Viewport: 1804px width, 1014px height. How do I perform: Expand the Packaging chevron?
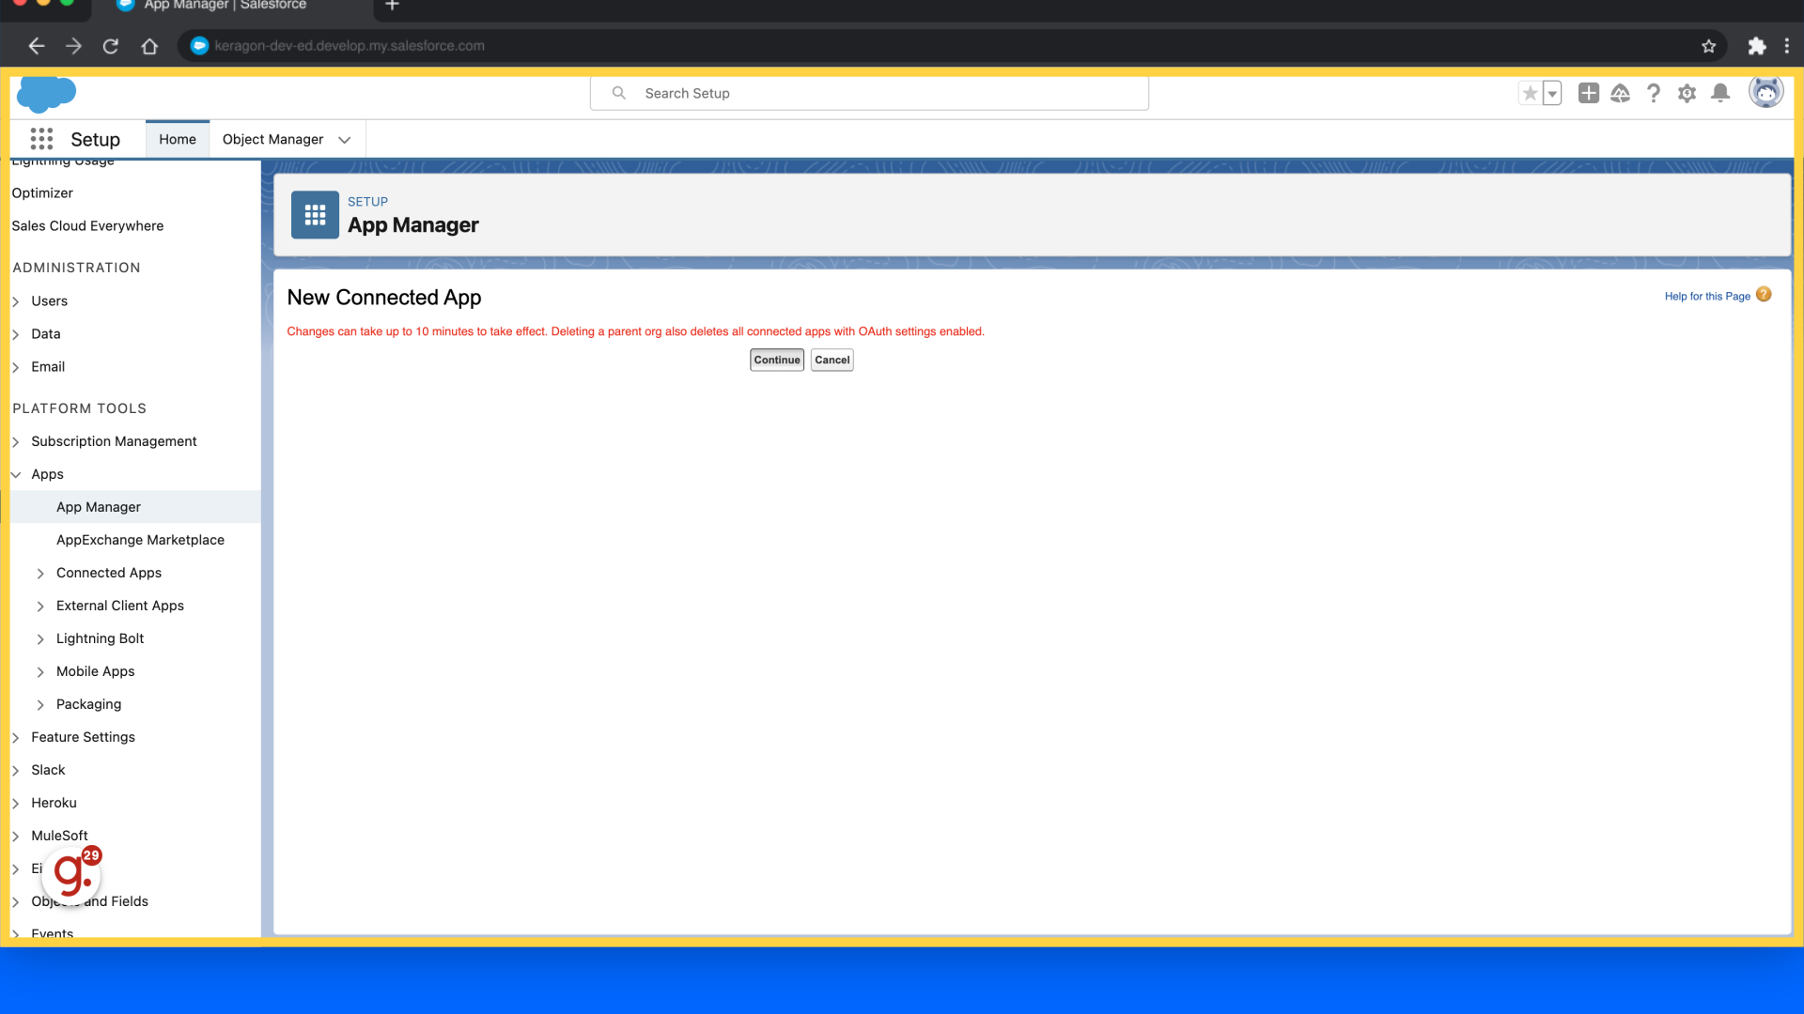(x=40, y=704)
